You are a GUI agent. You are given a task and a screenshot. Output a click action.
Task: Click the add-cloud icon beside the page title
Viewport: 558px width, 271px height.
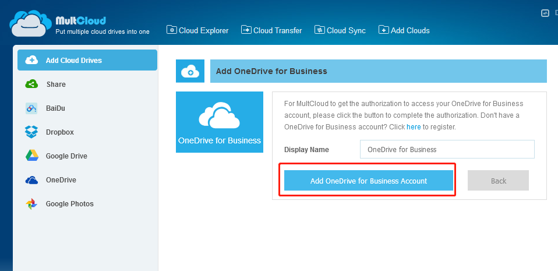pyautogui.click(x=190, y=71)
